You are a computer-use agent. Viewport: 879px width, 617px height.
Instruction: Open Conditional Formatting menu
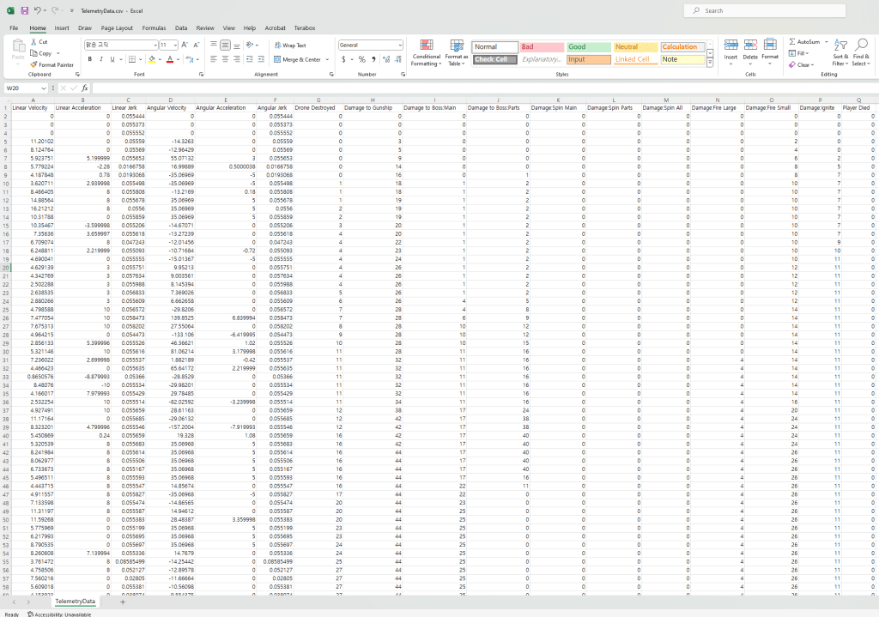click(x=427, y=52)
